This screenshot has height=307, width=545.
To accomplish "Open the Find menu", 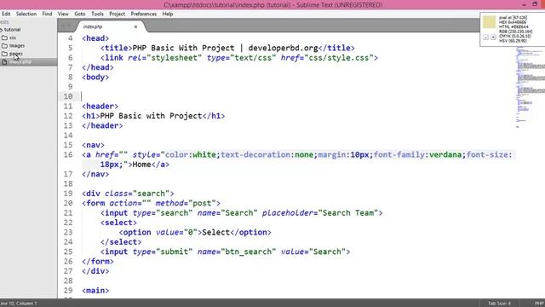I will click(47, 14).
